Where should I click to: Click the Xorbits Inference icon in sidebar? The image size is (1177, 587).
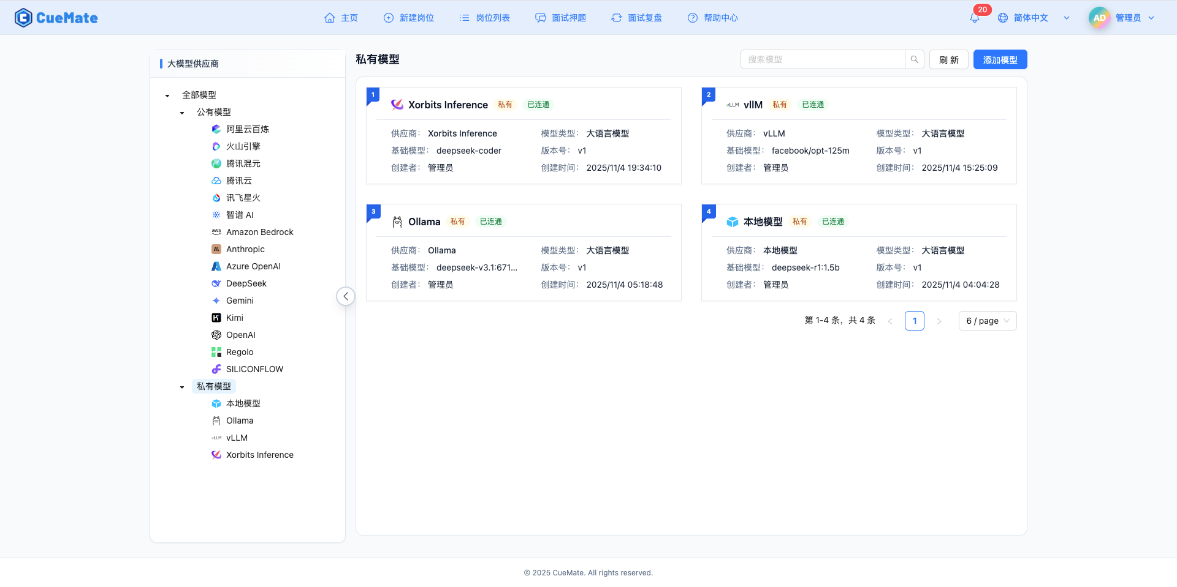(216, 455)
